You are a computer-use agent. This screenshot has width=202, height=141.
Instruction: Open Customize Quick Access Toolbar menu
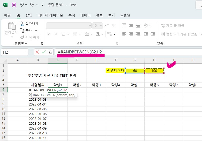(42, 5)
